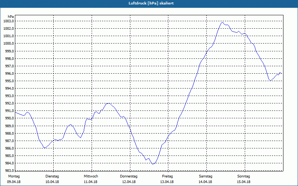Screen dimensions: 298x186
Task: Click the date 09.04.18
Action: pos(14,182)
